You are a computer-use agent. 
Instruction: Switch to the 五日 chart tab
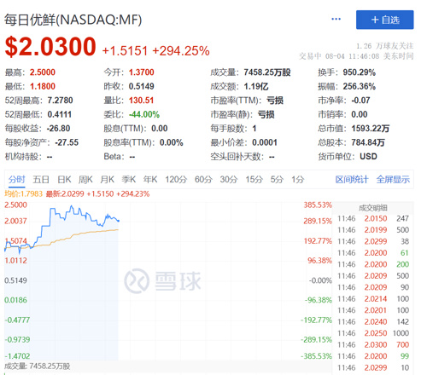(41, 180)
